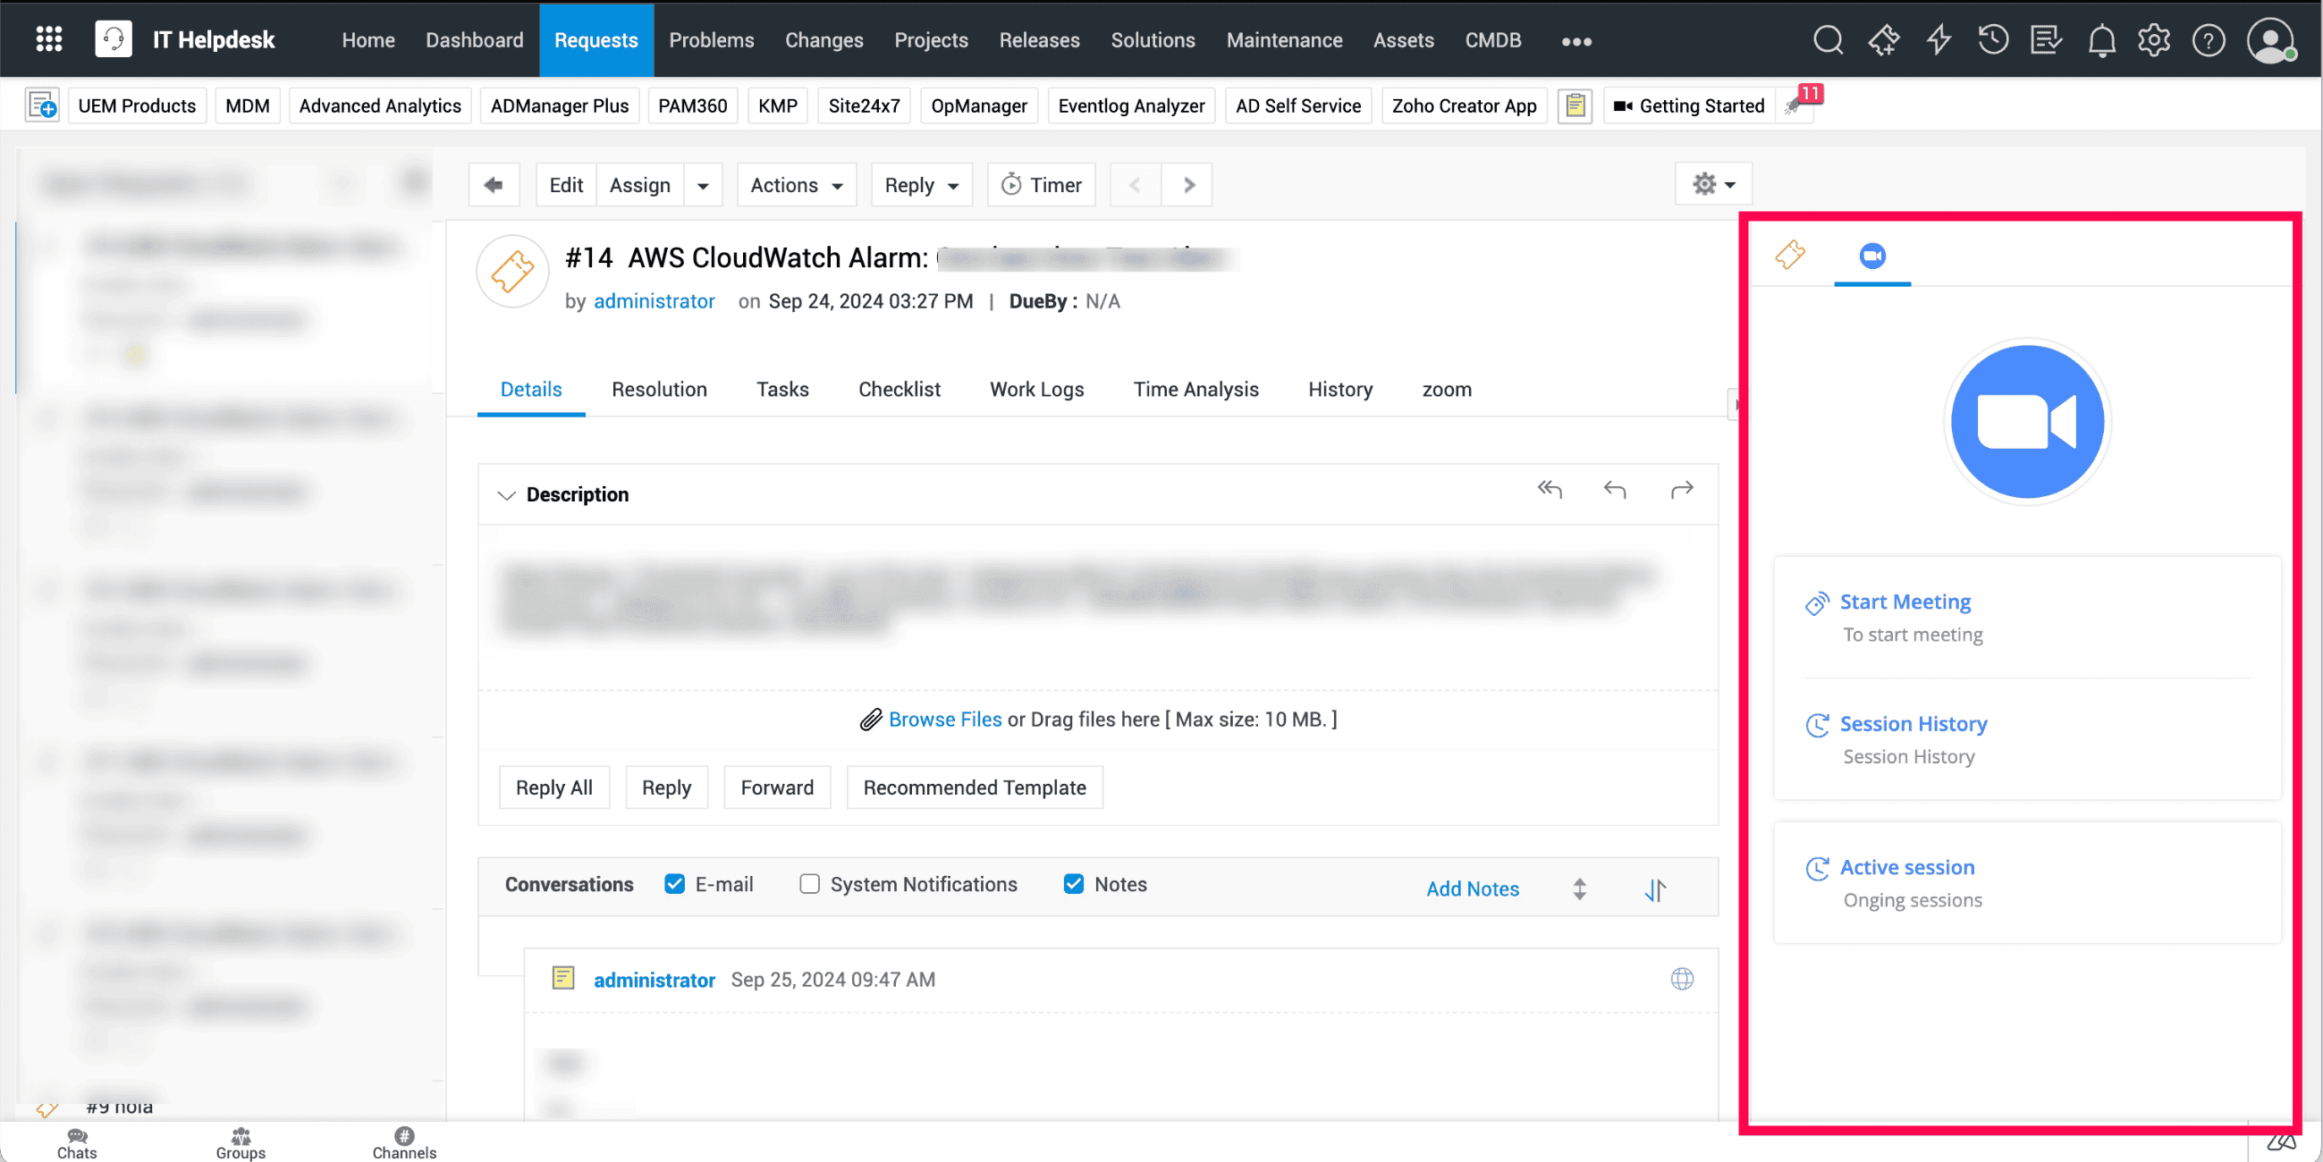Go to the next request arrow

[x=1187, y=185]
